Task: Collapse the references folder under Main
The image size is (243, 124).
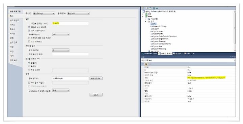Action: pos(146,22)
